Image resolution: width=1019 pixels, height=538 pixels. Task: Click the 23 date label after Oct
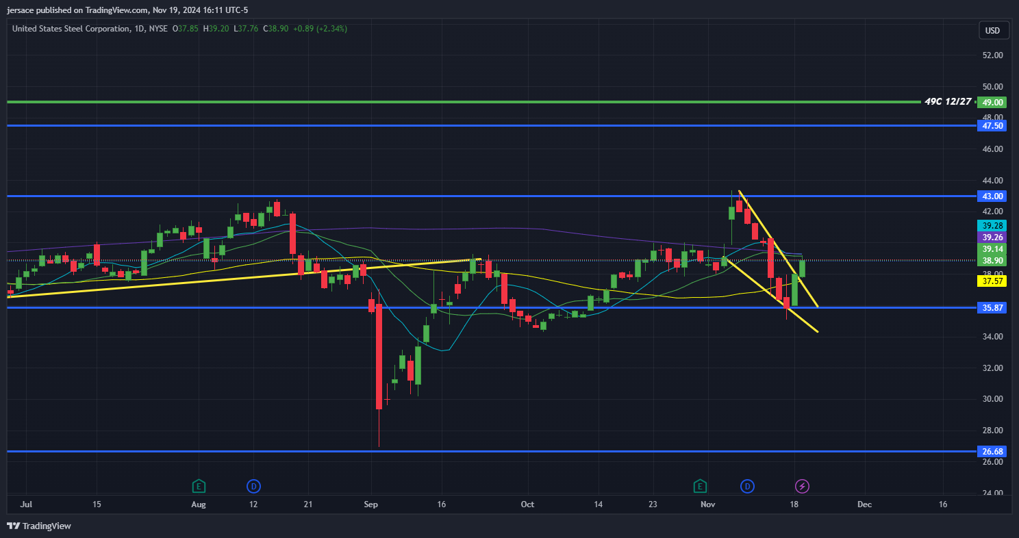point(653,504)
